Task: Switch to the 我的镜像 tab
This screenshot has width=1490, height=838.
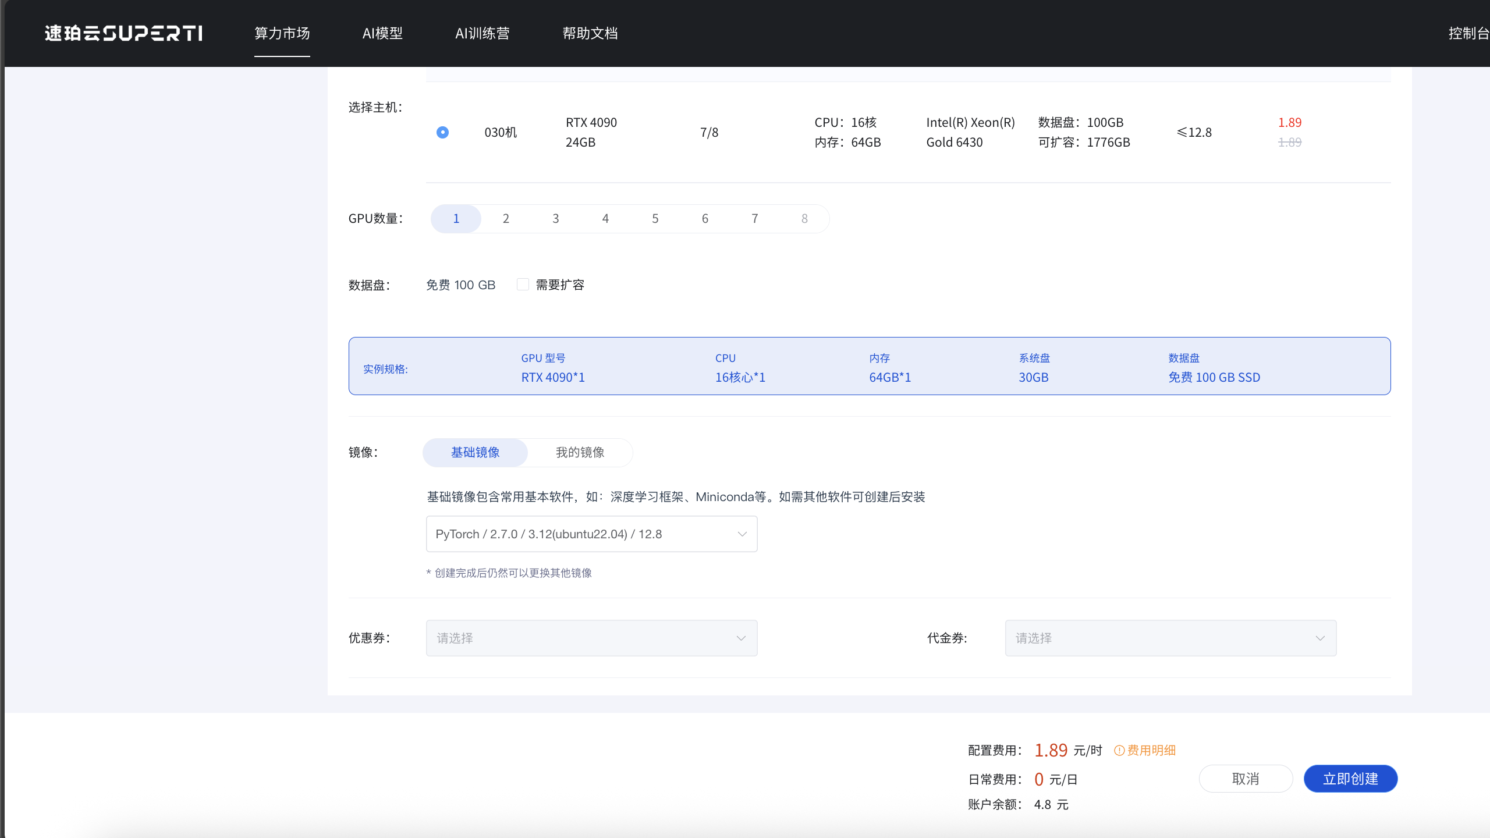Action: coord(580,453)
